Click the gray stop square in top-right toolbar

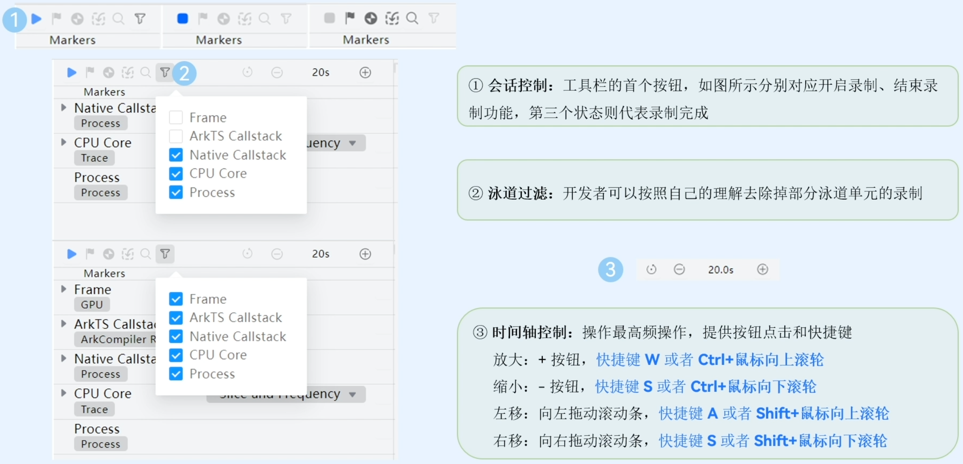[329, 18]
